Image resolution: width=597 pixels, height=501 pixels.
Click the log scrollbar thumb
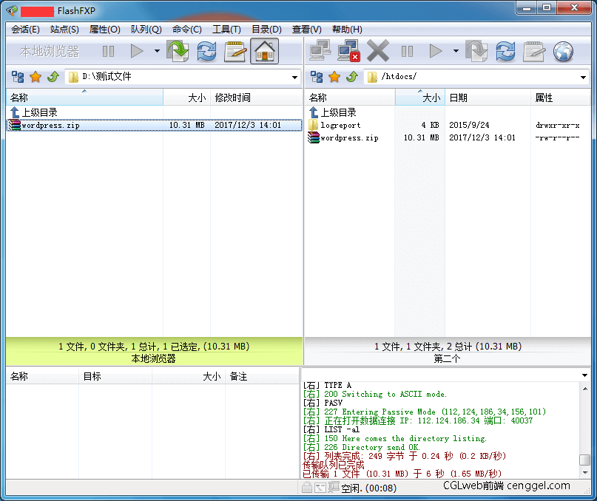coord(585,460)
